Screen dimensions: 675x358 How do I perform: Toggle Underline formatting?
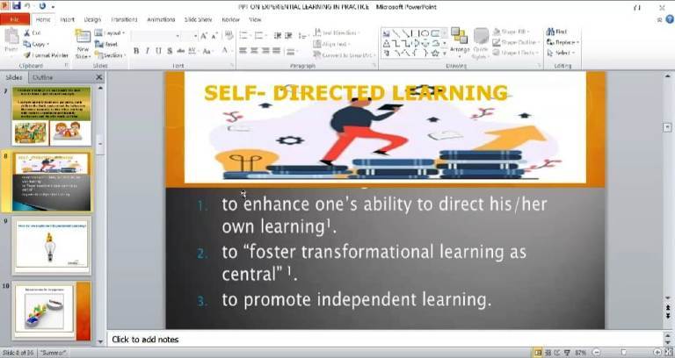pyautogui.click(x=158, y=51)
